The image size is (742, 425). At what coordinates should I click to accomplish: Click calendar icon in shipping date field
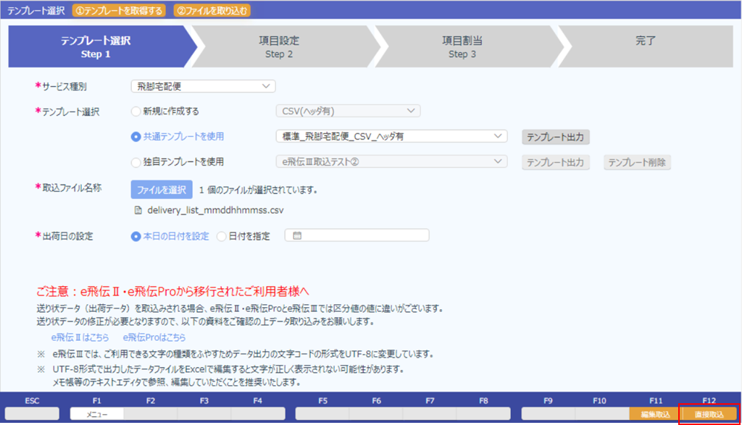coord(297,235)
